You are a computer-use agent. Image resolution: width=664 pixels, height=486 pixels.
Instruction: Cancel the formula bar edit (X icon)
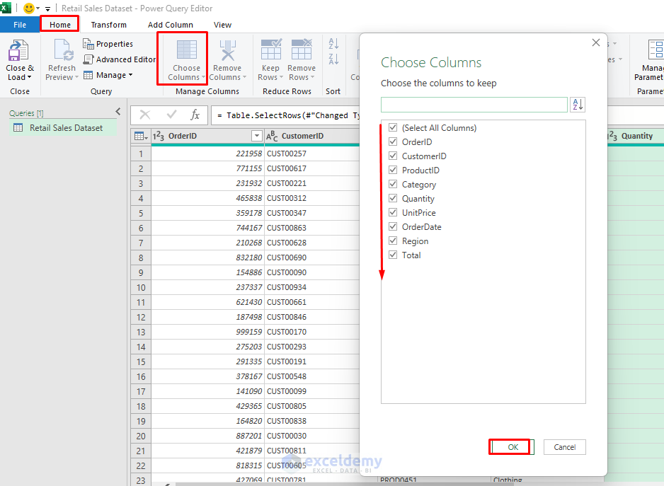[x=145, y=115]
